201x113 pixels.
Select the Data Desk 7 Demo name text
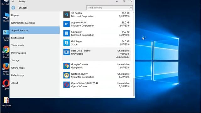coord(81,51)
